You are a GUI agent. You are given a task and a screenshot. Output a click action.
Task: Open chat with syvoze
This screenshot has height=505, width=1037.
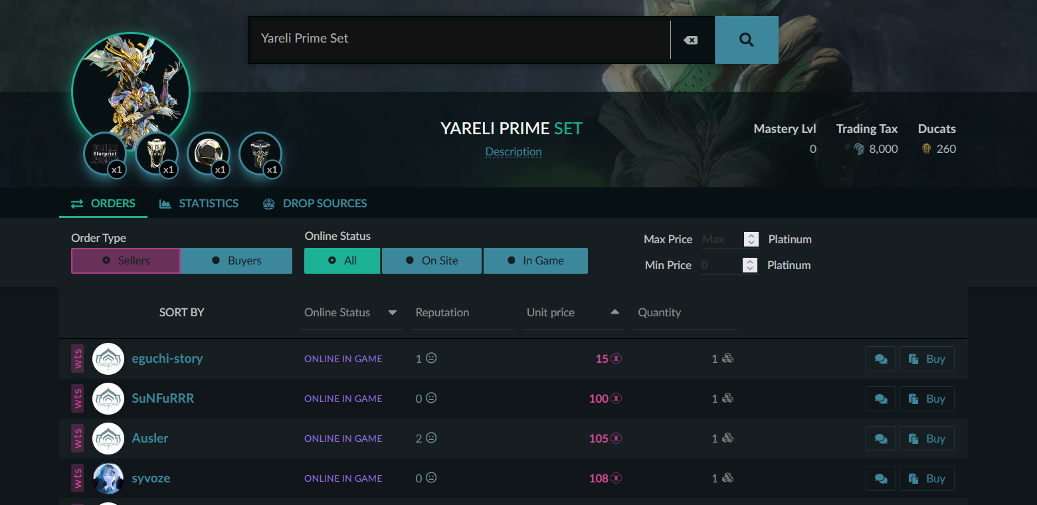(x=881, y=478)
